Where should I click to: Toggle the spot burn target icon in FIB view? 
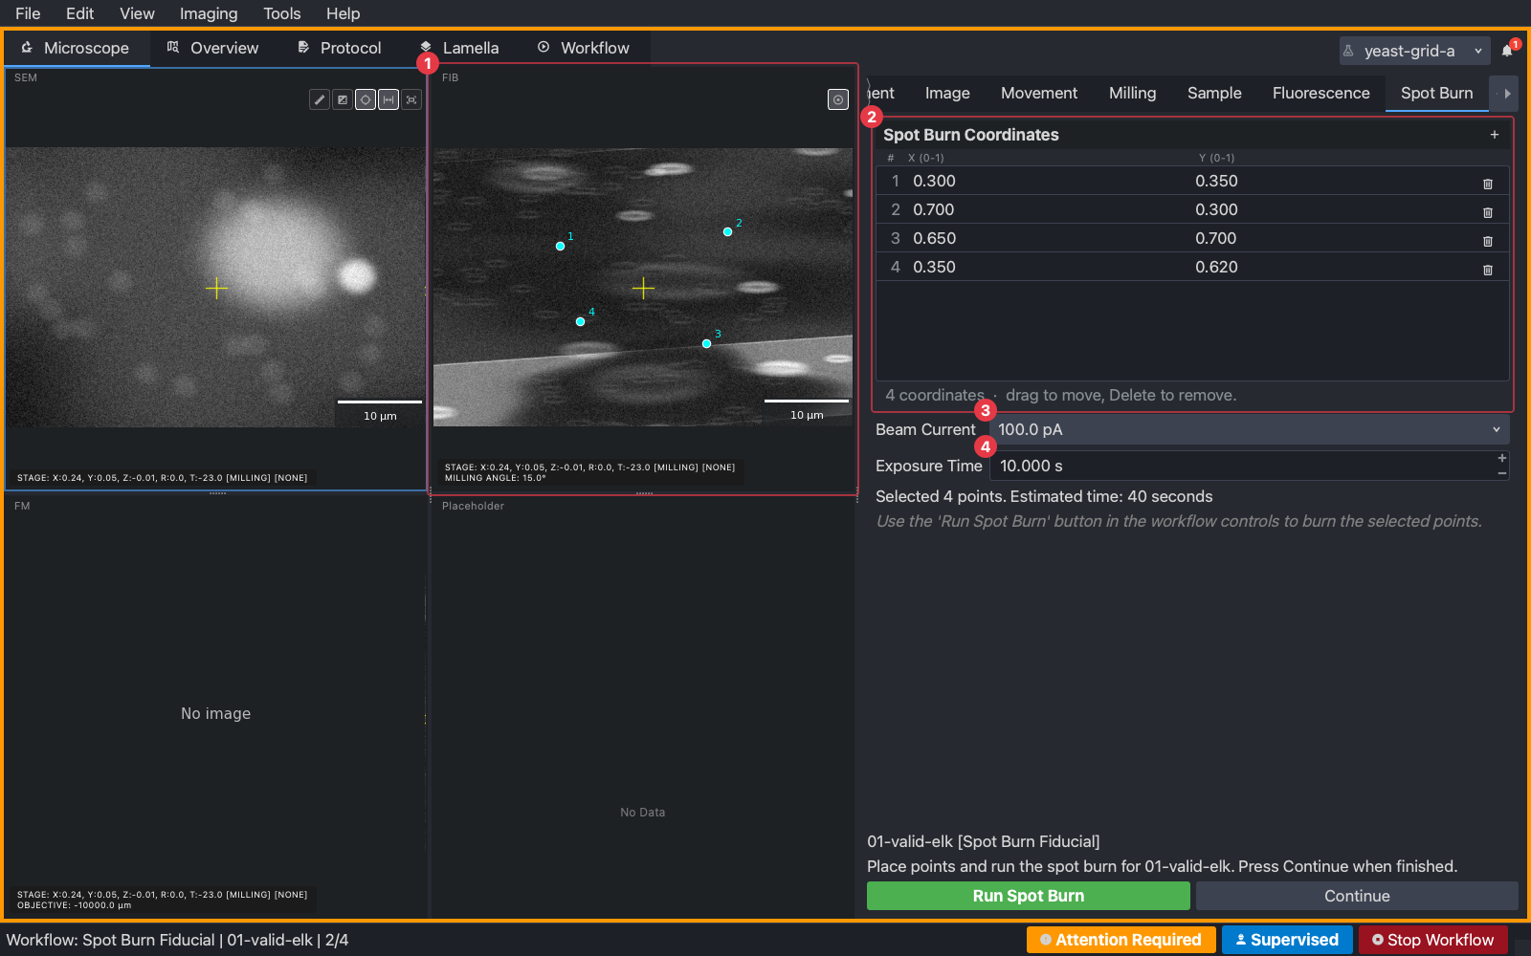point(838,99)
